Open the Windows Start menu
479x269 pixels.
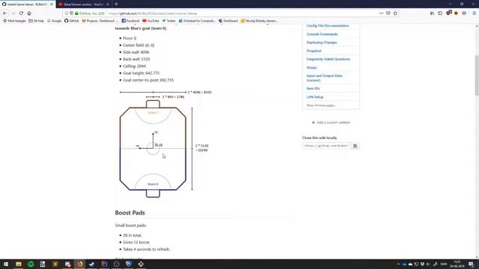(6, 264)
